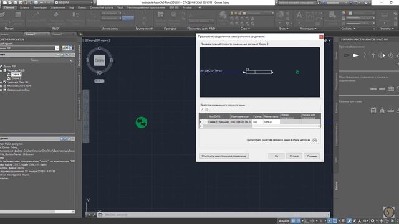
Task: Expand the Связанные файлы tree node
Action: coord(1,90)
